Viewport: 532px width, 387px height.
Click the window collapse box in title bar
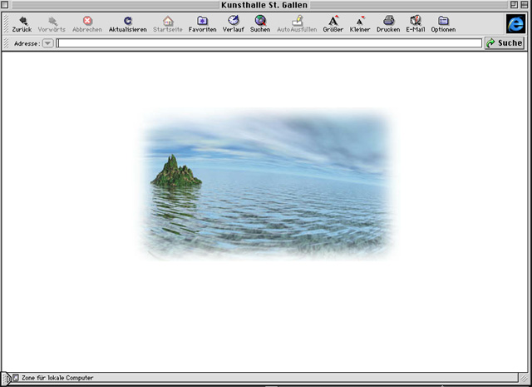click(524, 5)
